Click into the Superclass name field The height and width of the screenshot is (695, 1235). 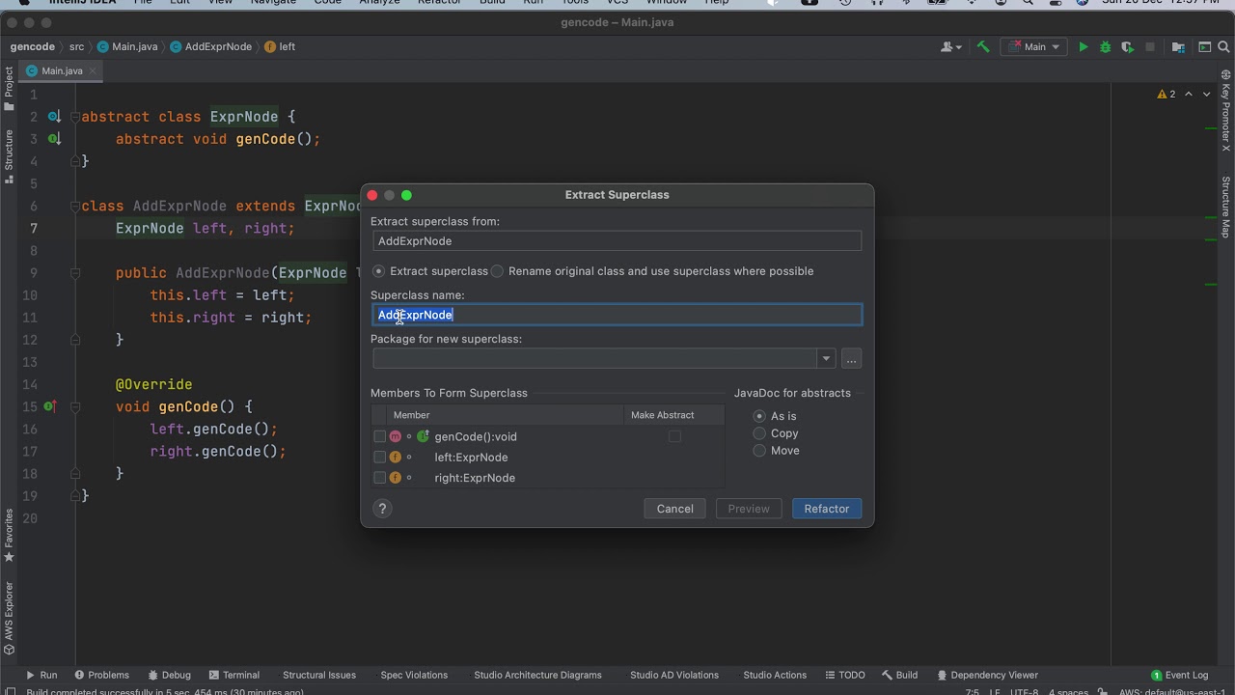point(617,315)
